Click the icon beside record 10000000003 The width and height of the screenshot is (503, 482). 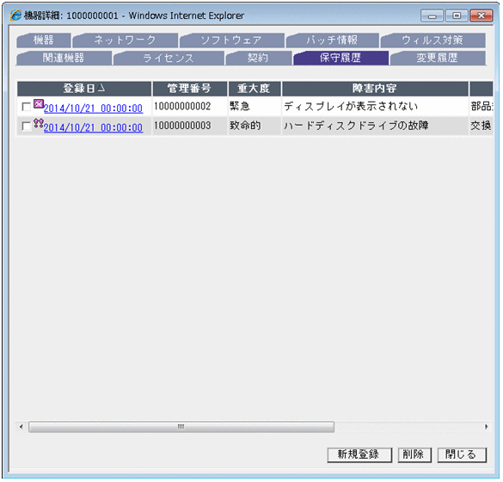(39, 123)
